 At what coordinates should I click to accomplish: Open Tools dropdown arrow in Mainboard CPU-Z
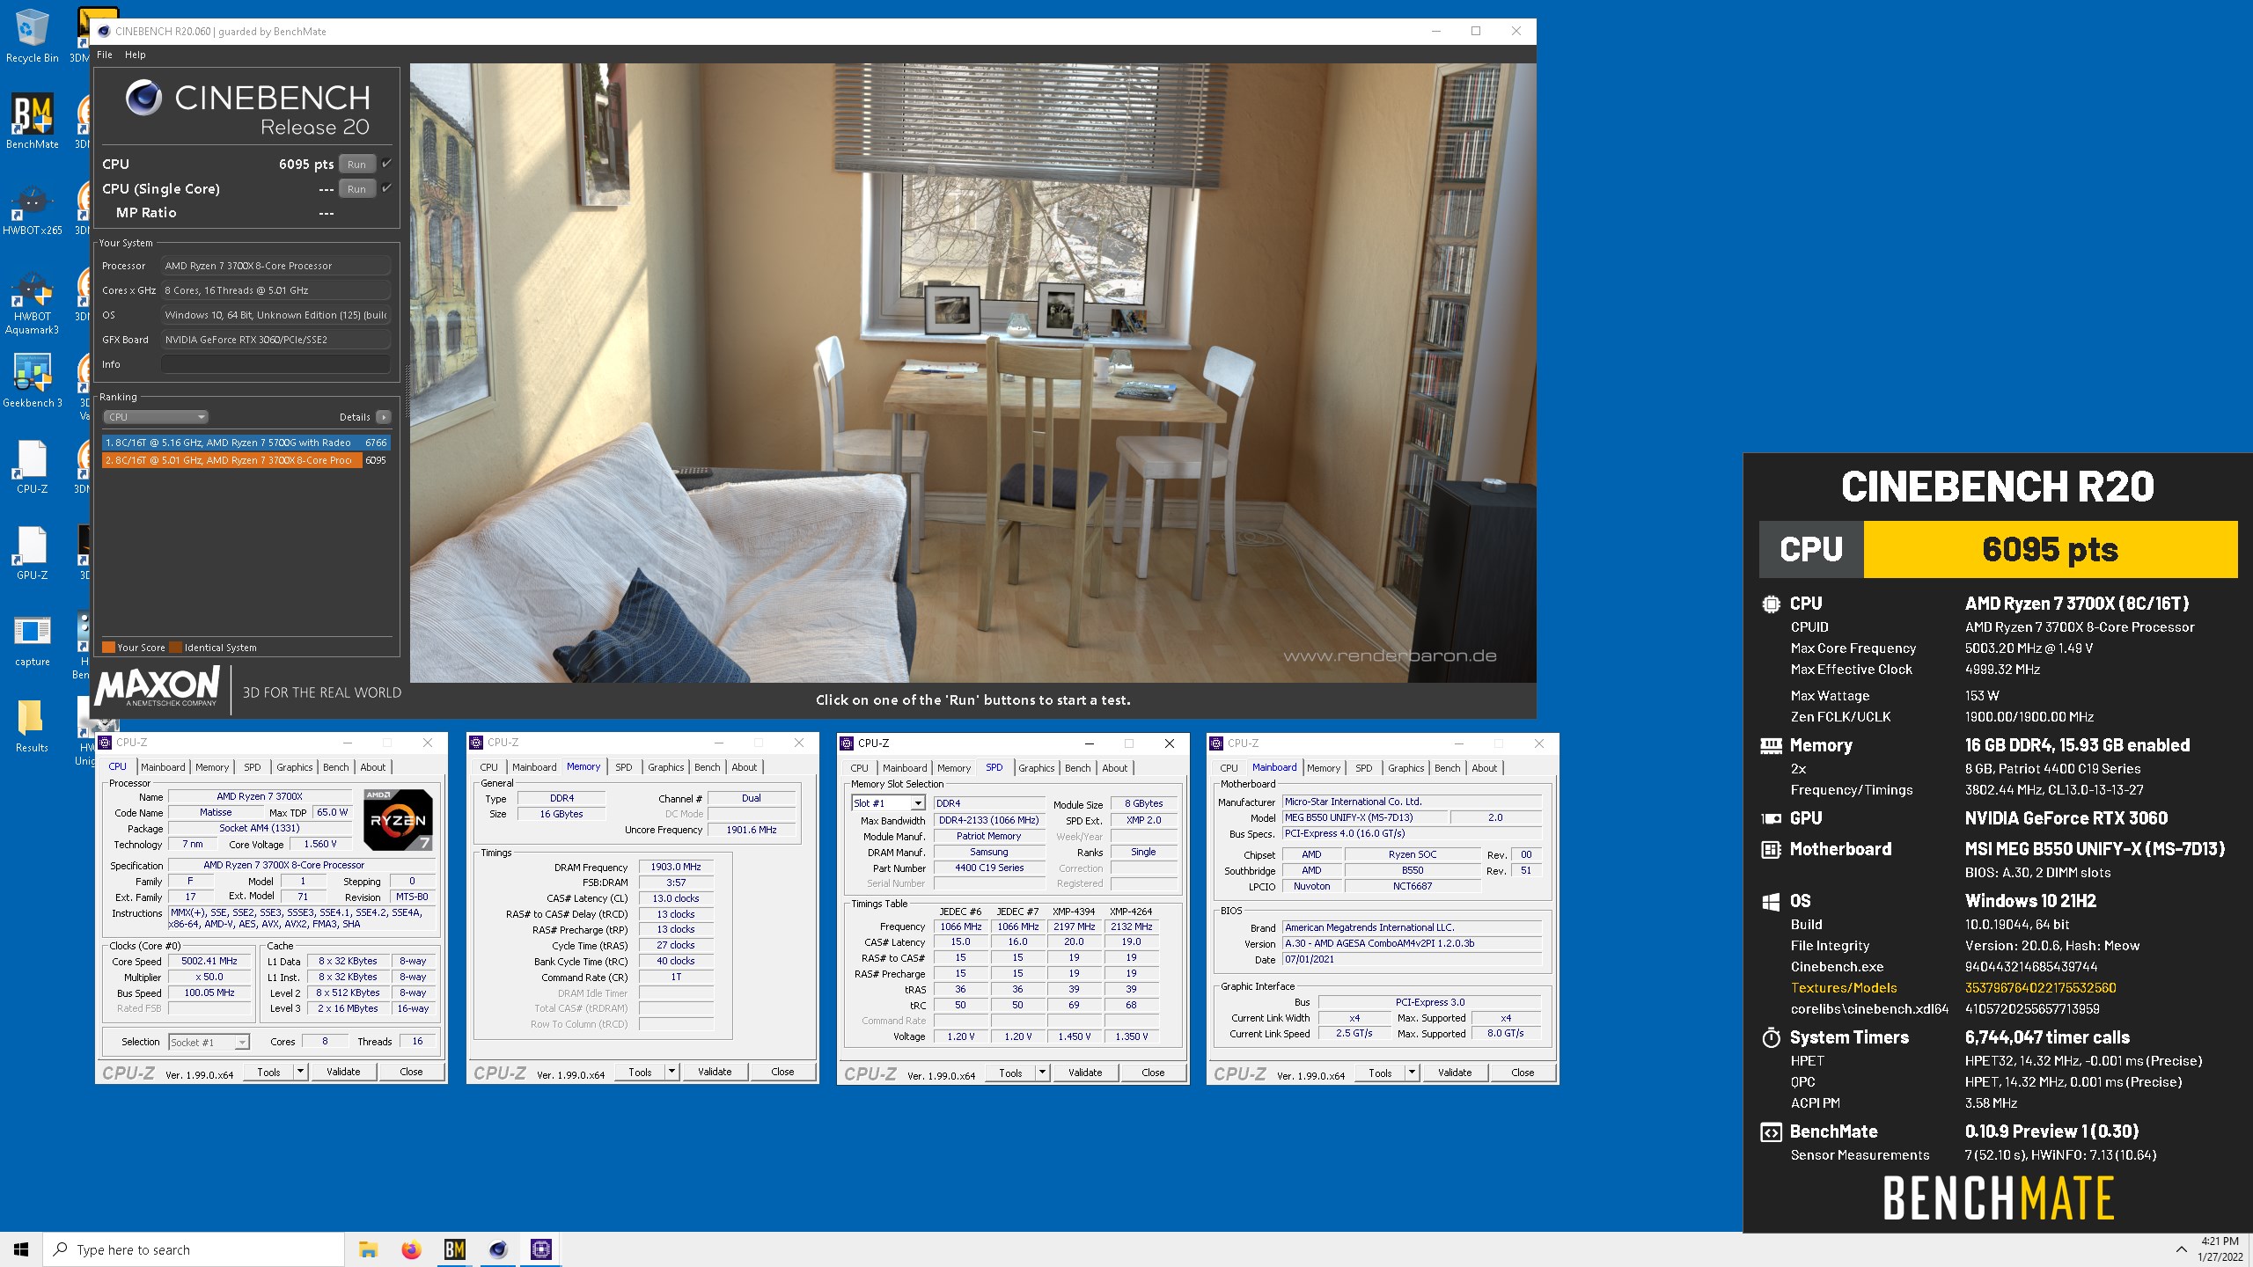click(x=1412, y=1073)
